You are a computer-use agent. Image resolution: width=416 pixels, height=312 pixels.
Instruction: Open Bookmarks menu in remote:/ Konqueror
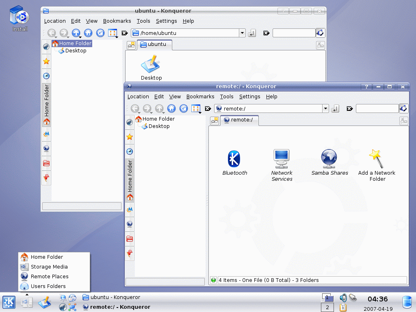pos(200,97)
